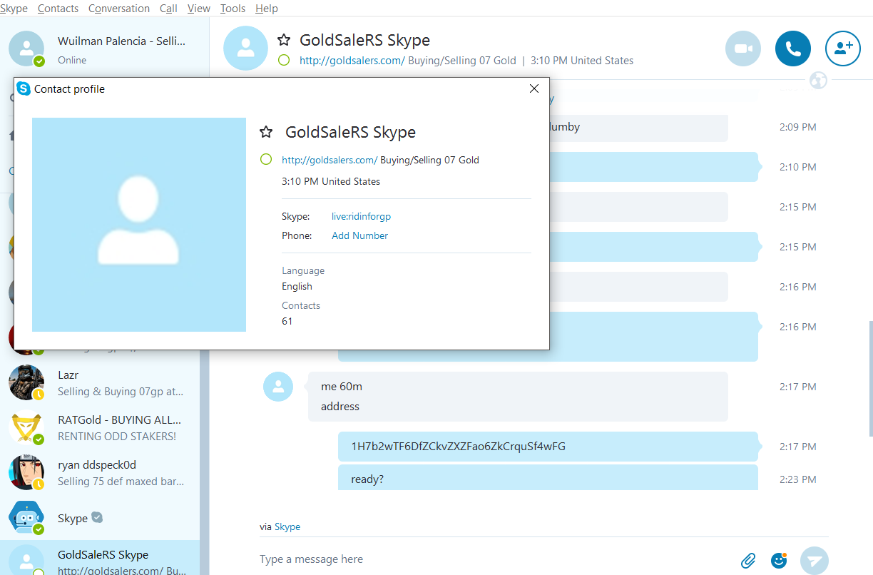Image resolution: width=873 pixels, height=575 pixels.
Task: Select the RATGold contact avatar
Action: coord(26,428)
